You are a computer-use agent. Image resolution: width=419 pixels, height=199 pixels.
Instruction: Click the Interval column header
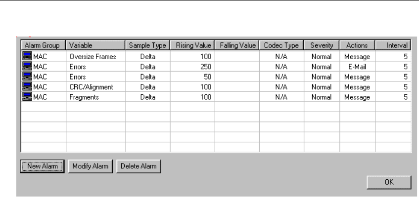tap(393, 45)
